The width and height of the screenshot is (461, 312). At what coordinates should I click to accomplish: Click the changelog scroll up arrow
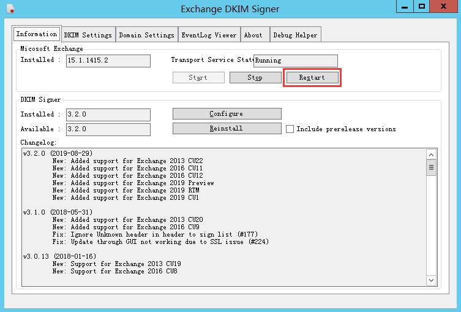[x=431, y=155]
